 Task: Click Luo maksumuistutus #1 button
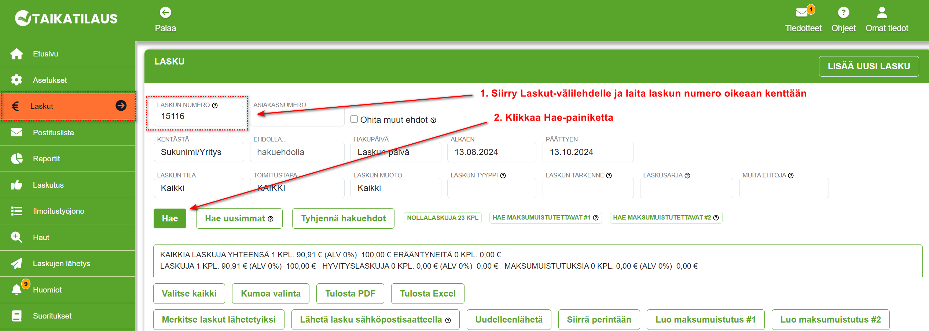click(705, 320)
